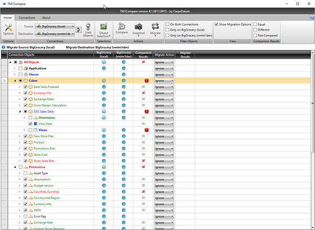The height and width of the screenshot is (230, 315).
Task: Open Migrate Action dropdown for All Objects
Action: [164, 62]
